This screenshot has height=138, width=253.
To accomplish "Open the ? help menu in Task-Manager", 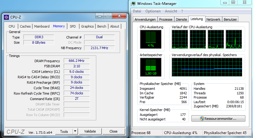I will (182, 11).
